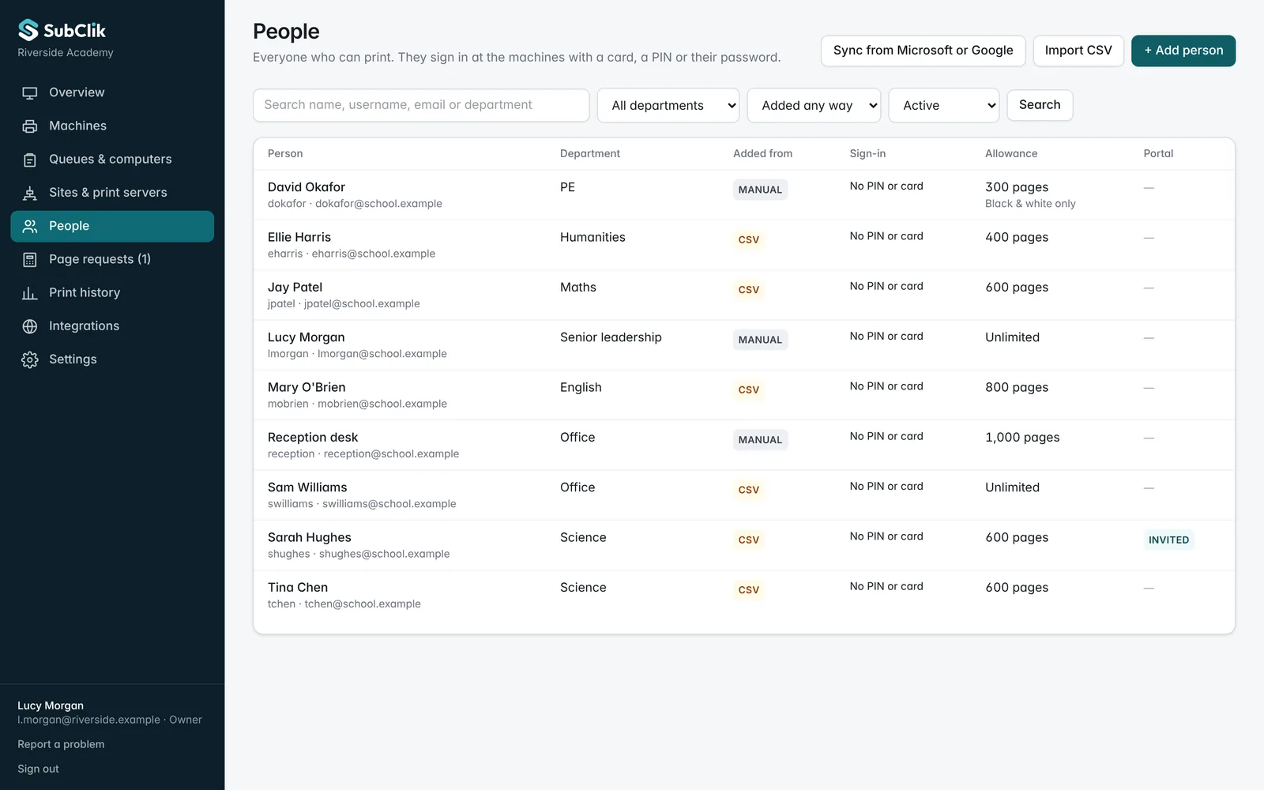Select Lucy Morgan in the people table
Screen dimensions: 1264x790
pyautogui.click(x=744, y=345)
